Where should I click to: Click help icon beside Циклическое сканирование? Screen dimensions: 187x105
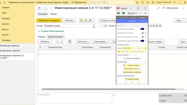(146, 29)
